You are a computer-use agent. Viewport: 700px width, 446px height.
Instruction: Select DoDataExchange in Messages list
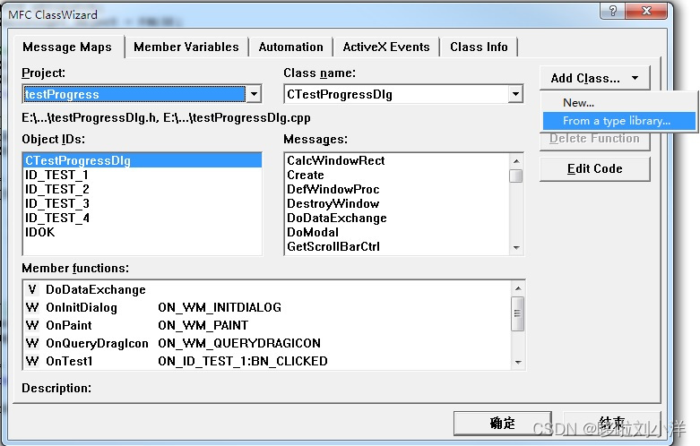pos(396,218)
